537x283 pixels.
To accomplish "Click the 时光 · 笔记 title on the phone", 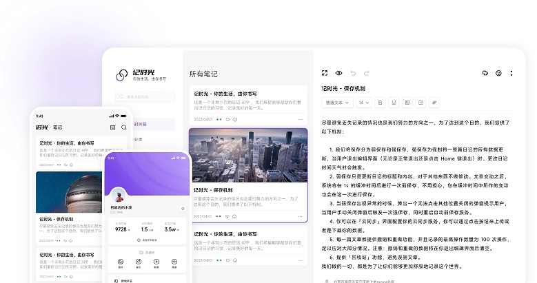I will pos(49,127).
